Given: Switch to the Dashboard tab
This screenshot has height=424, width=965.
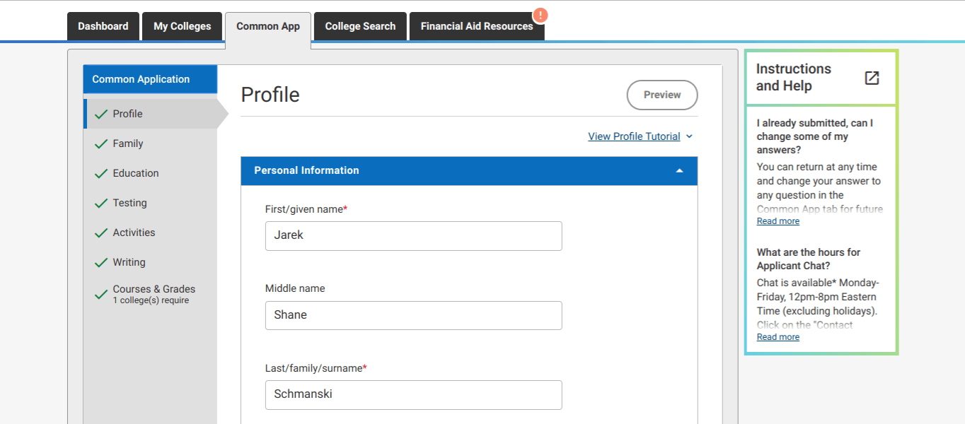Looking at the screenshot, I should [103, 26].
